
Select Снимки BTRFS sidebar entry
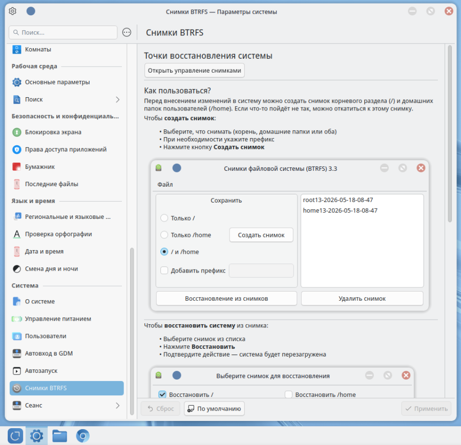pyautogui.click(x=67, y=388)
